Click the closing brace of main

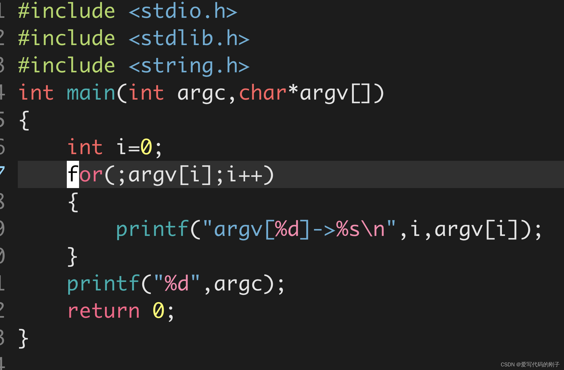click(x=23, y=339)
